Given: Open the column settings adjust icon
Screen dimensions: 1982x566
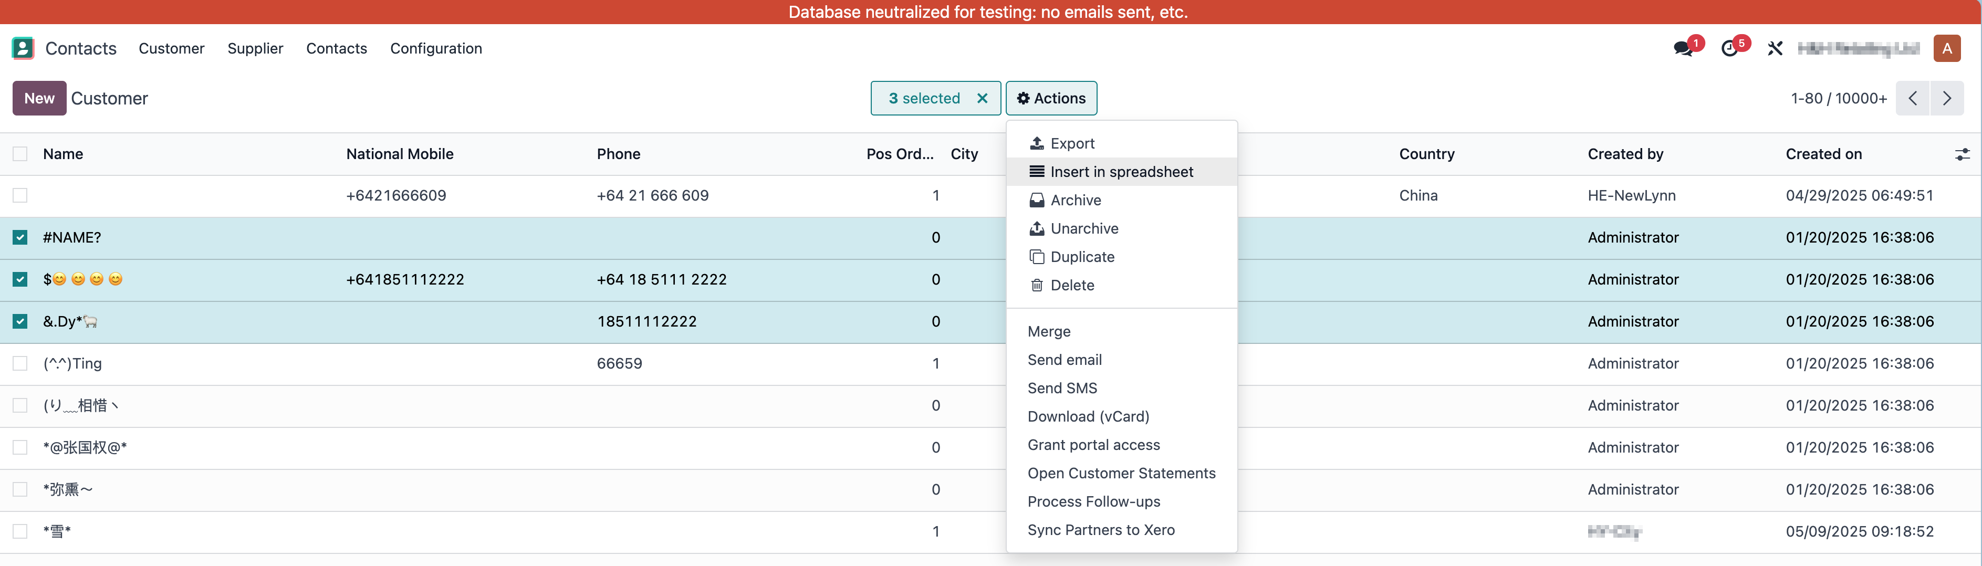Looking at the screenshot, I should (x=1962, y=154).
